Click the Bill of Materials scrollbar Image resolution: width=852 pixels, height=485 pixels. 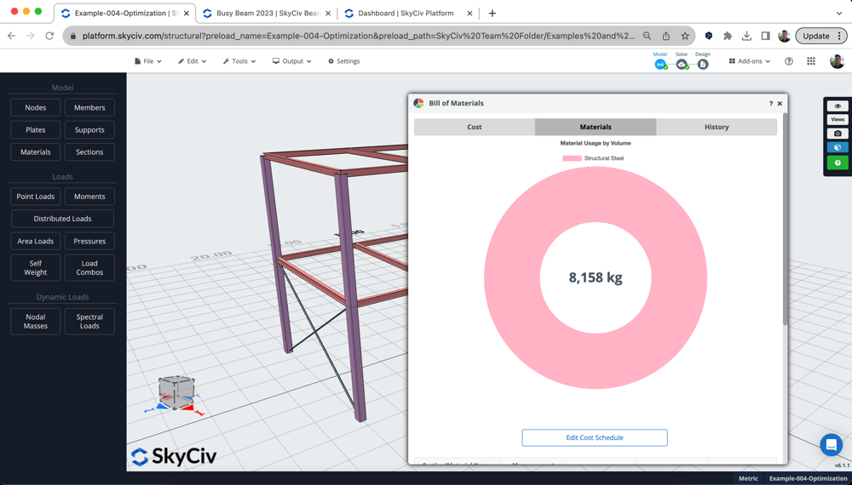point(786,220)
